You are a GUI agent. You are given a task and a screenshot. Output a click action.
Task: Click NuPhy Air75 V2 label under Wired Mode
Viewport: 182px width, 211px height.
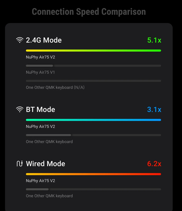[x=40, y=181]
